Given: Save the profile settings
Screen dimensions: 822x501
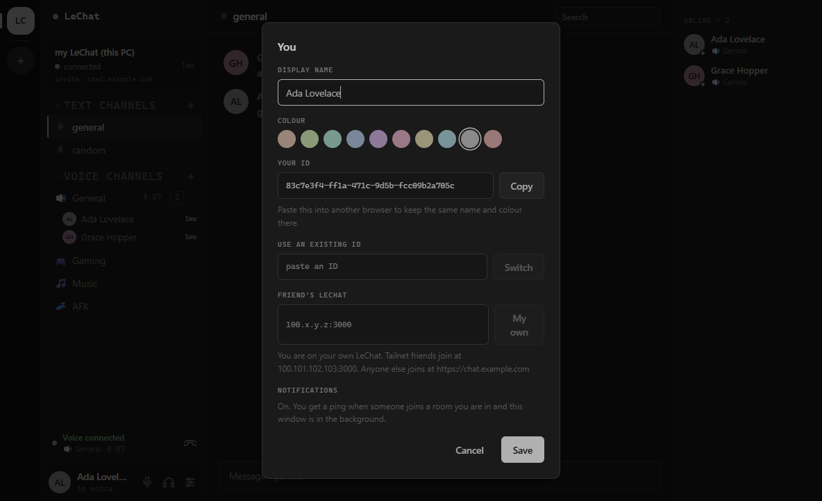Looking at the screenshot, I should 523,450.
